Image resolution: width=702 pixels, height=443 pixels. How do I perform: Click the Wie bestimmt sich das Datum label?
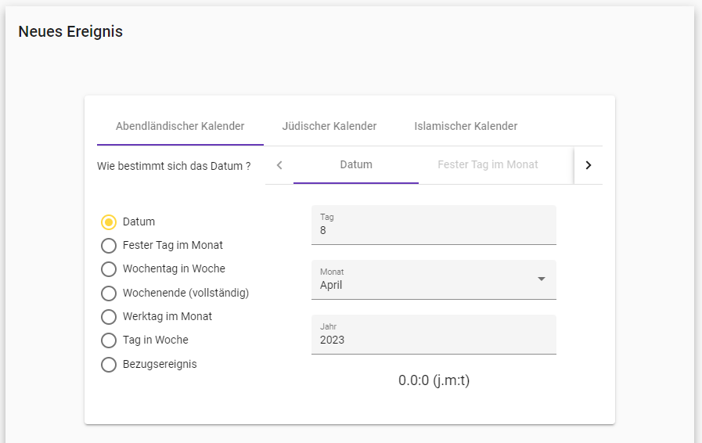click(174, 166)
